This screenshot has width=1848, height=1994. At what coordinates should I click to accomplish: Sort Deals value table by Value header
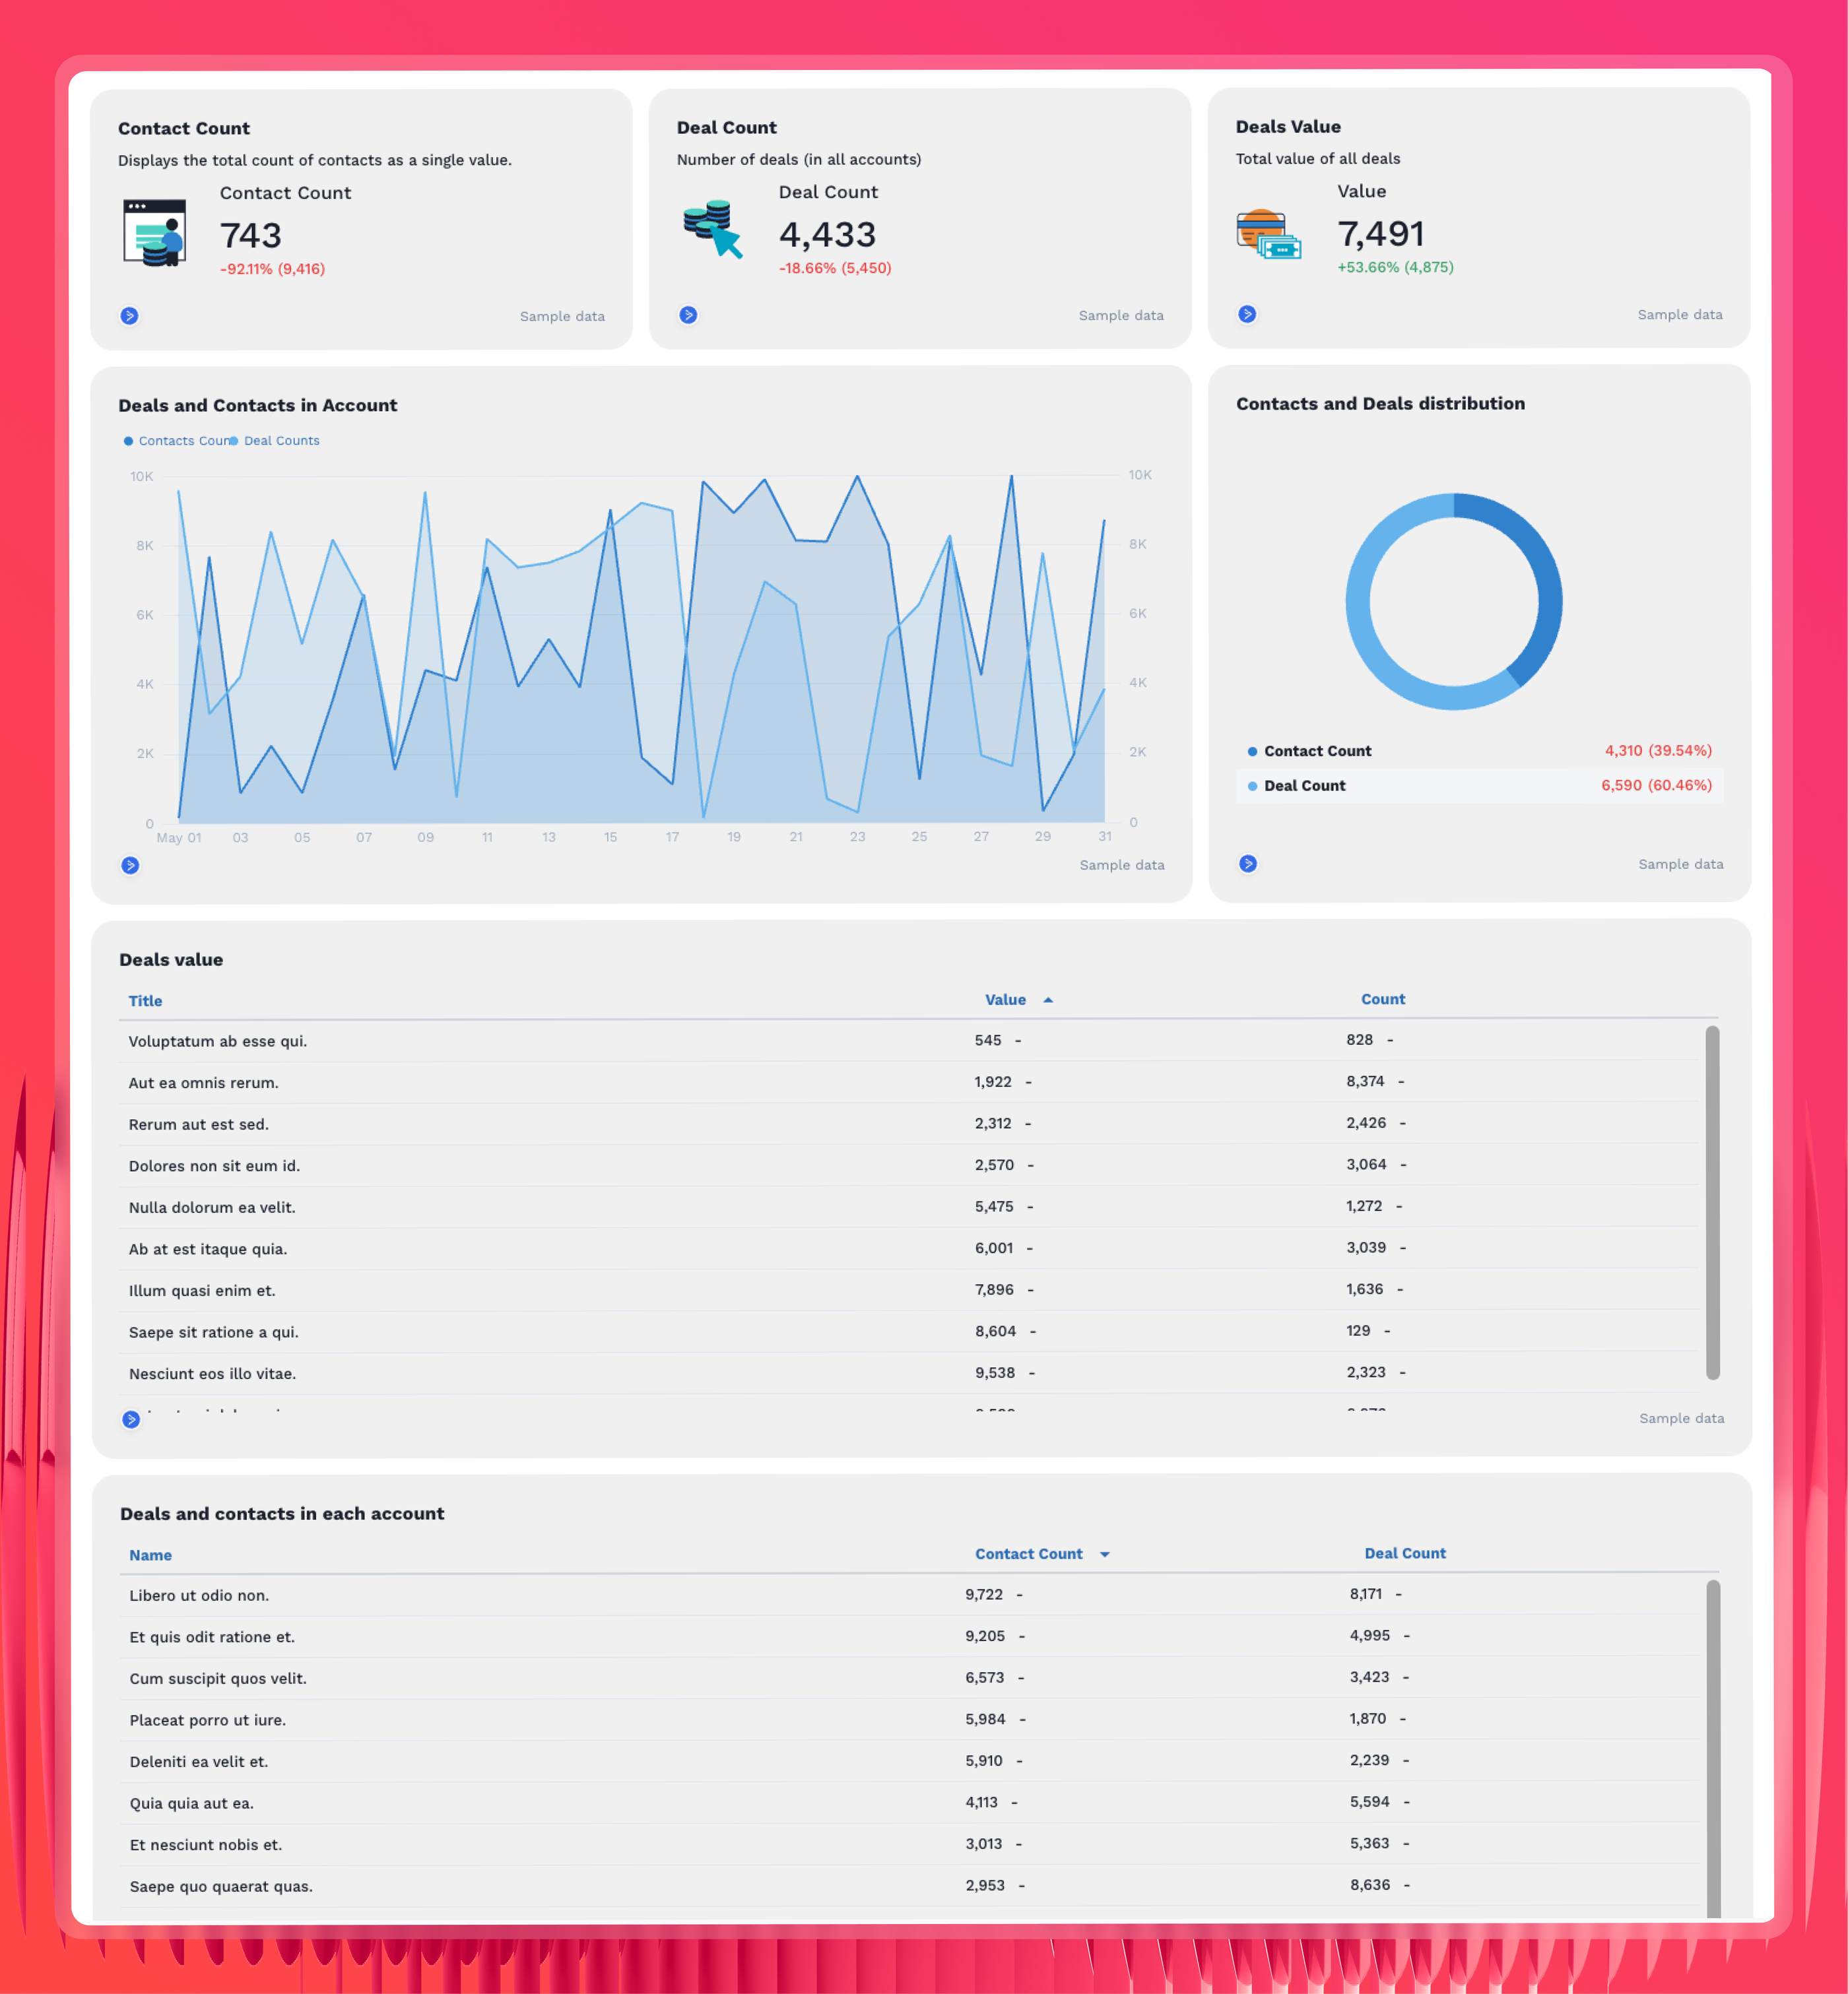point(1005,1000)
